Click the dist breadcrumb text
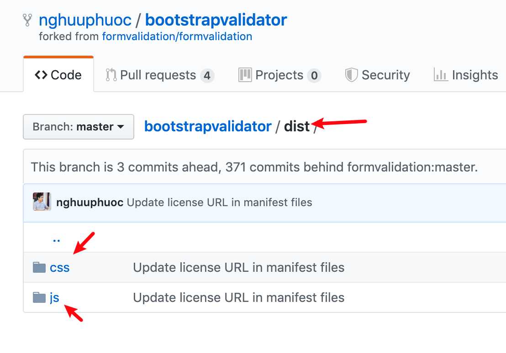 coord(296,126)
